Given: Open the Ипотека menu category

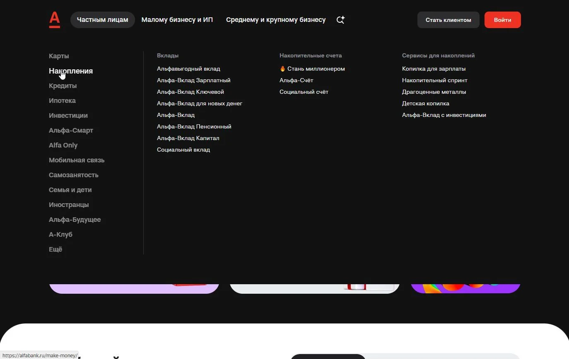Looking at the screenshot, I should 62,100.
